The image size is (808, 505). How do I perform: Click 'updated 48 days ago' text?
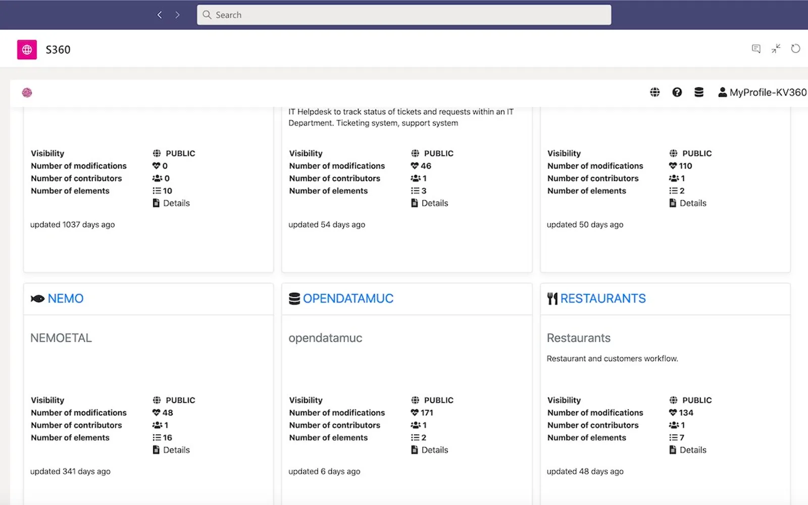click(x=585, y=471)
